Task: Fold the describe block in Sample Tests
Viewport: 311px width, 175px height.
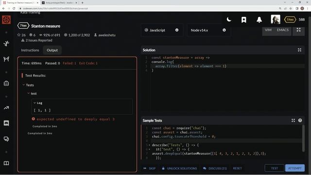Action: pos(149,145)
